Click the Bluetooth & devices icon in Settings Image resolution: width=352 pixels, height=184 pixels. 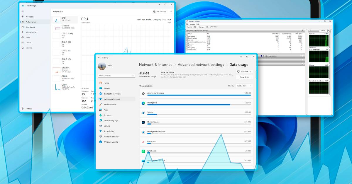[x=101, y=94]
